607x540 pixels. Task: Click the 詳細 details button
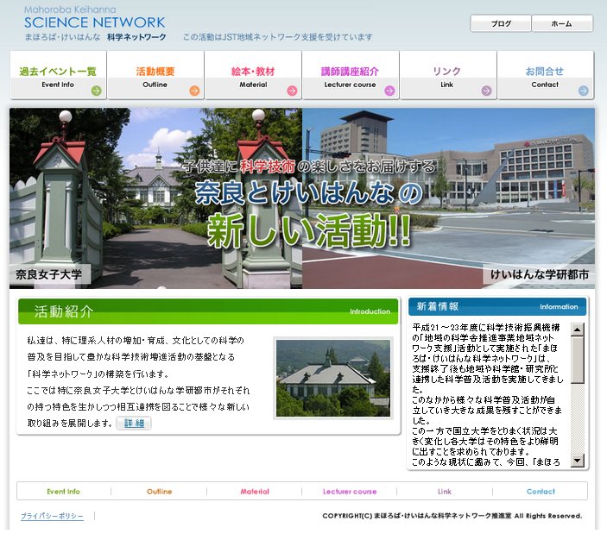click(134, 424)
